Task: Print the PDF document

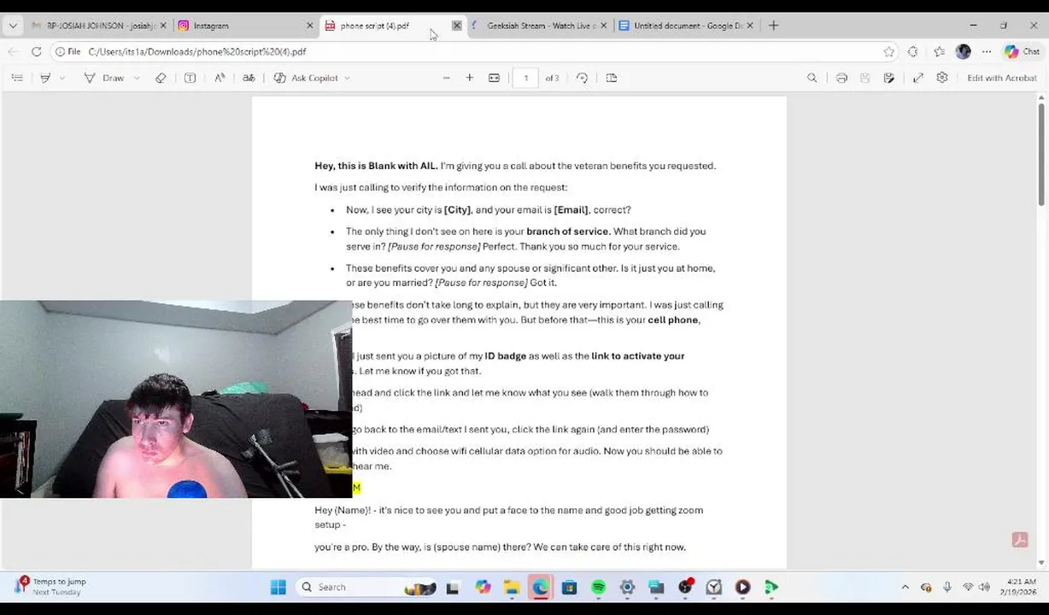Action: tap(841, 78)
